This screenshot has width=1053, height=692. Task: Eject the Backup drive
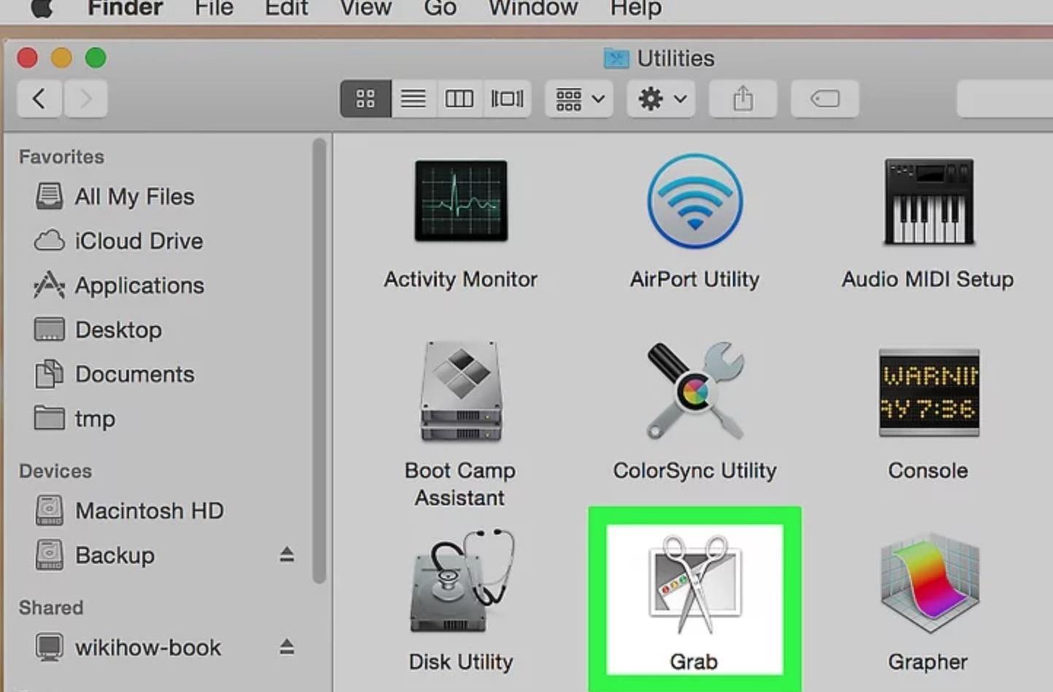tap(287, 555)
